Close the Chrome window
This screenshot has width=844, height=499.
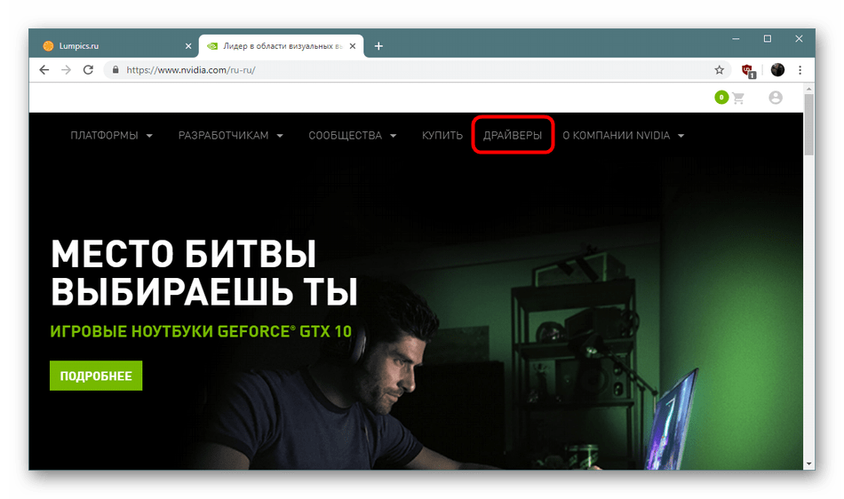click(799, 39)
